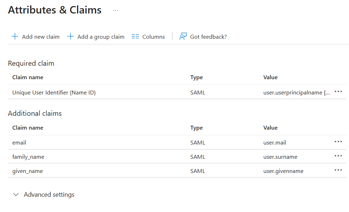Open ellipsis menu for the family_name claim
The image size is (349, 212).
pos(338,156)
